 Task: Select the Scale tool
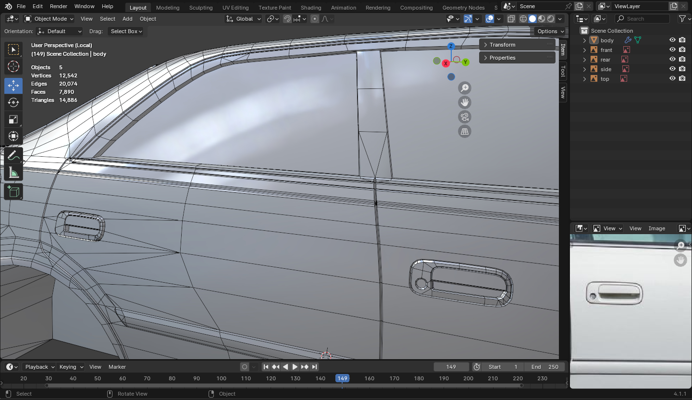13,119
